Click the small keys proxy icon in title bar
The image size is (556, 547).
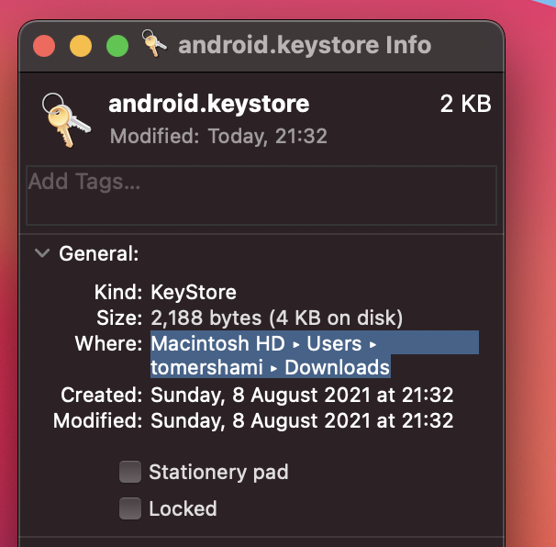click(x=154, y=43)
